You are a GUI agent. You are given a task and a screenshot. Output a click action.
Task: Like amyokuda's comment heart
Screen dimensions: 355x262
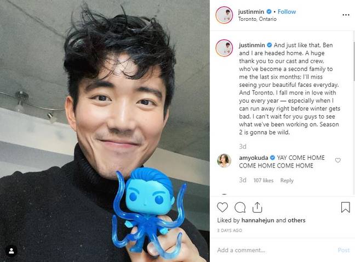point(338,160)
